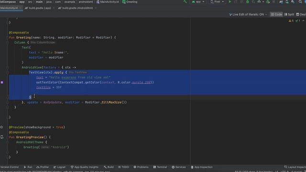Click the purple color swatch in gutter
This screenshot has height=172, width=306.
click(x=2, y=82)
